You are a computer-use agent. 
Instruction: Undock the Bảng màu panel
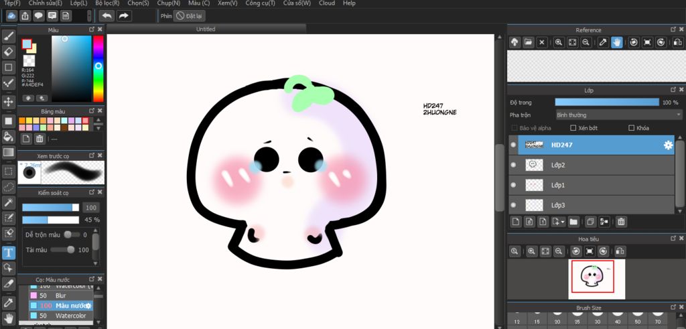click(91, 111)
